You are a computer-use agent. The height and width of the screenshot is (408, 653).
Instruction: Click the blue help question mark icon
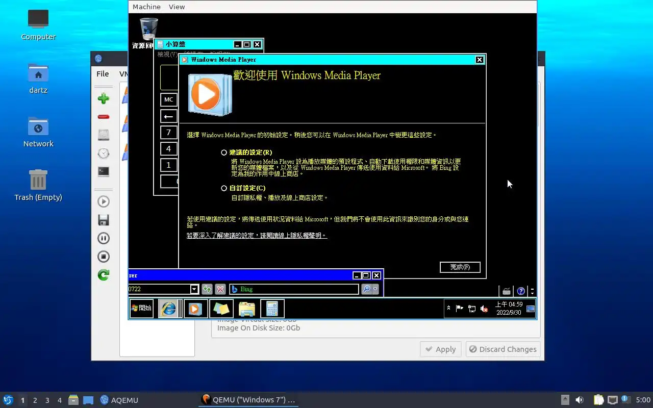point(521,291)
